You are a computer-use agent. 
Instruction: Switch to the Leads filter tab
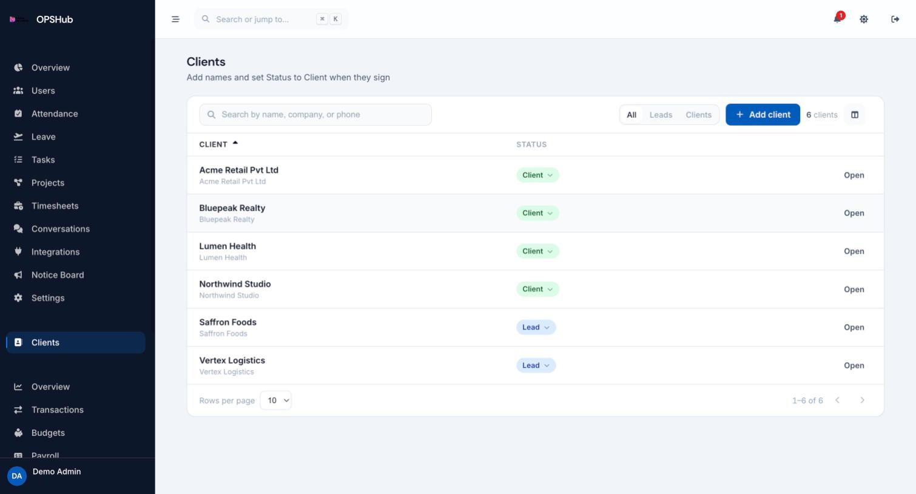(x=661, y=115)
